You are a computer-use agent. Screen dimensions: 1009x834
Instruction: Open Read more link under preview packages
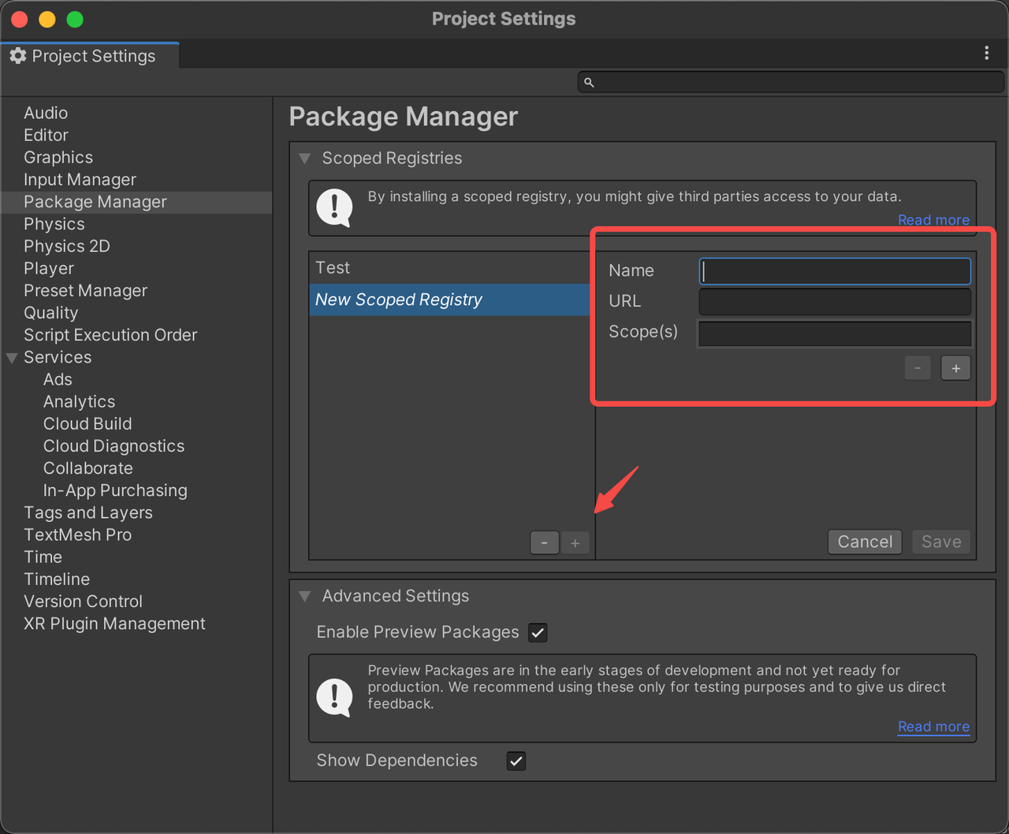coord(933,727)
